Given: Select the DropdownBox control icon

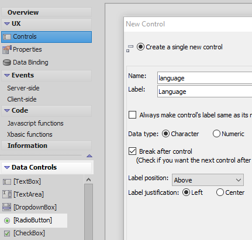Looking at the screenshot, I should 7,207.
